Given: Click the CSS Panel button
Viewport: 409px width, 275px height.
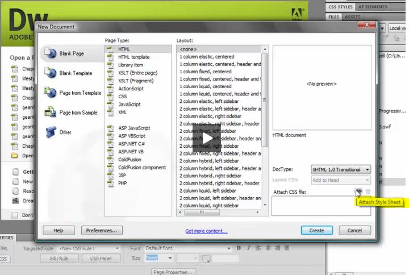Looking at the screenshot, I should [101, 259].
